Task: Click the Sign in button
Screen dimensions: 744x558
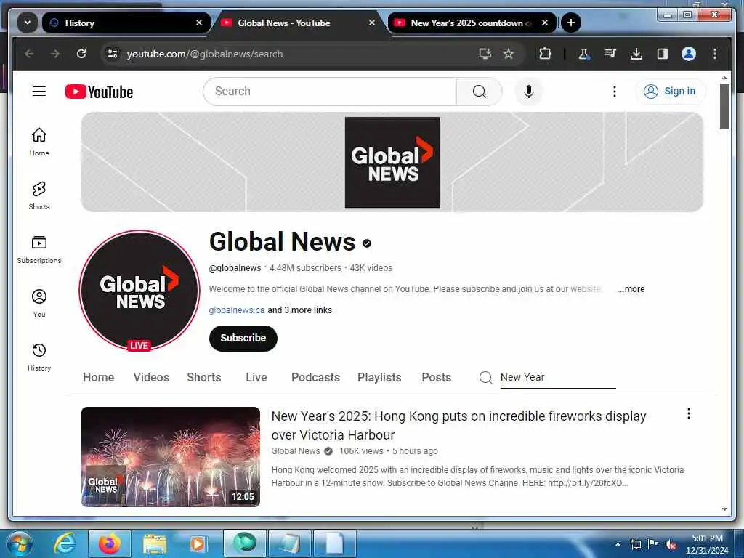Action: [x=670, y=91]
